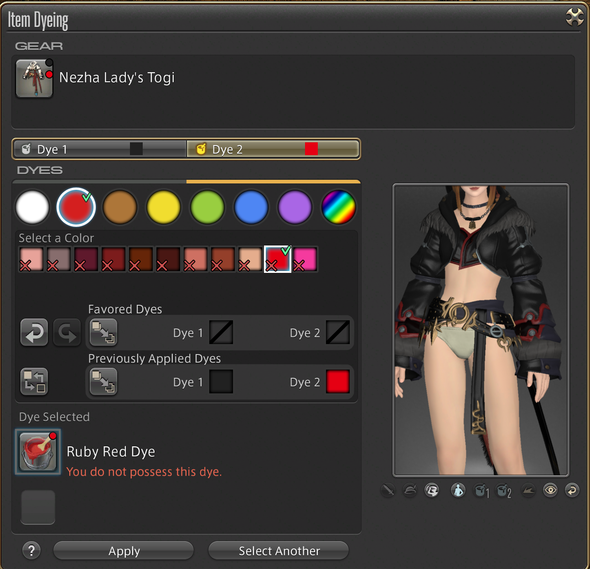
Task: Pick the hot pink dye swatch
Action: (x=305, y=259)
